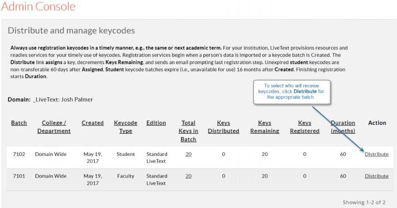
Task: Sort by Keys Registered header
Action: tap(304, 127)
